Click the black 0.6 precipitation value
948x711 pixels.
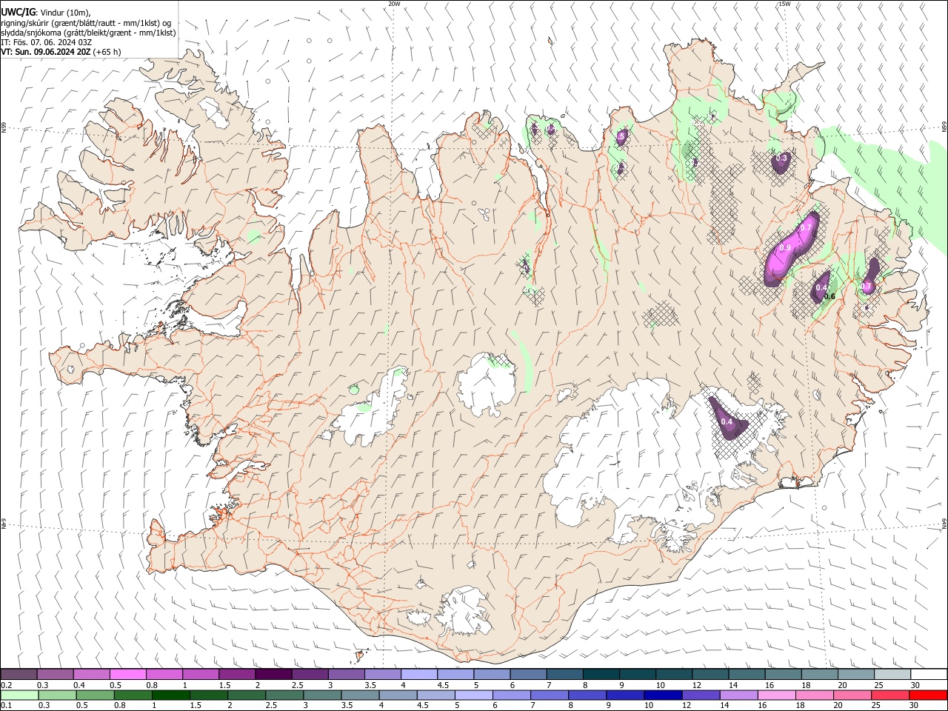[829, 297]
